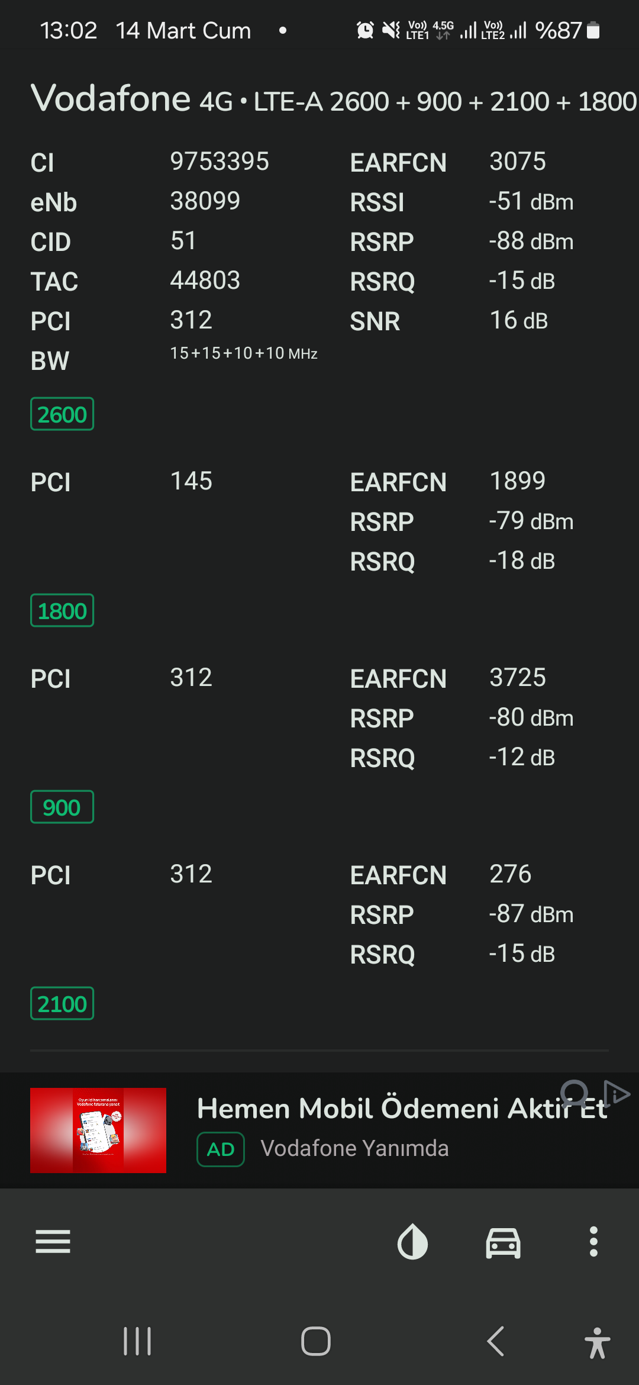Tap the eNb value 38099
Image resolution: width=639 pixels, height=1385 pixels.
click(205, 201)
